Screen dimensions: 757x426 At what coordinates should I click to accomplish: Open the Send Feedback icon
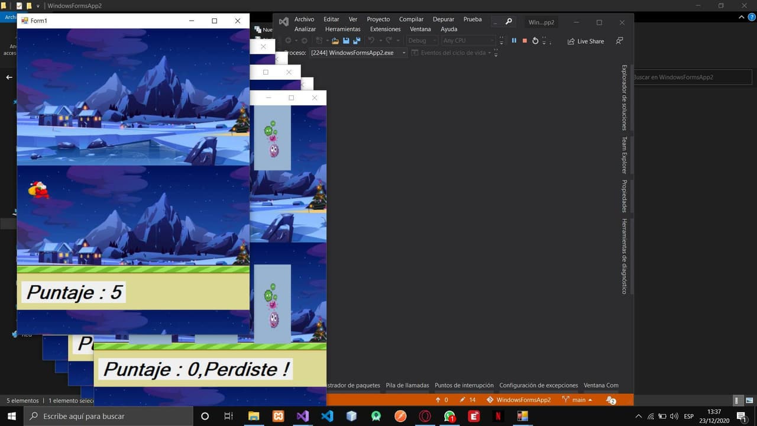(x=619, y=41)
